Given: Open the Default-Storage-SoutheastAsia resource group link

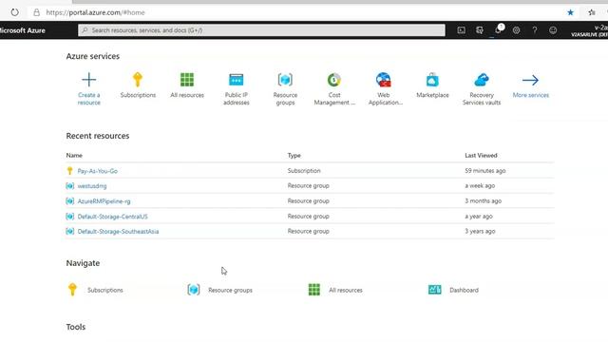Looking at the screenshot, I should (118, 232).
